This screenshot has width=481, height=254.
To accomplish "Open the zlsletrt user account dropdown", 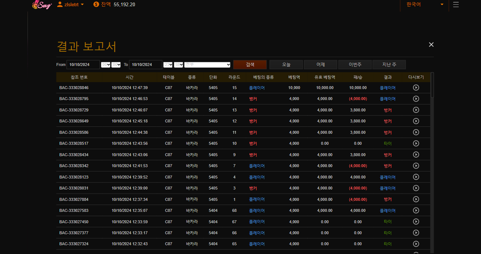I will 71,4.
